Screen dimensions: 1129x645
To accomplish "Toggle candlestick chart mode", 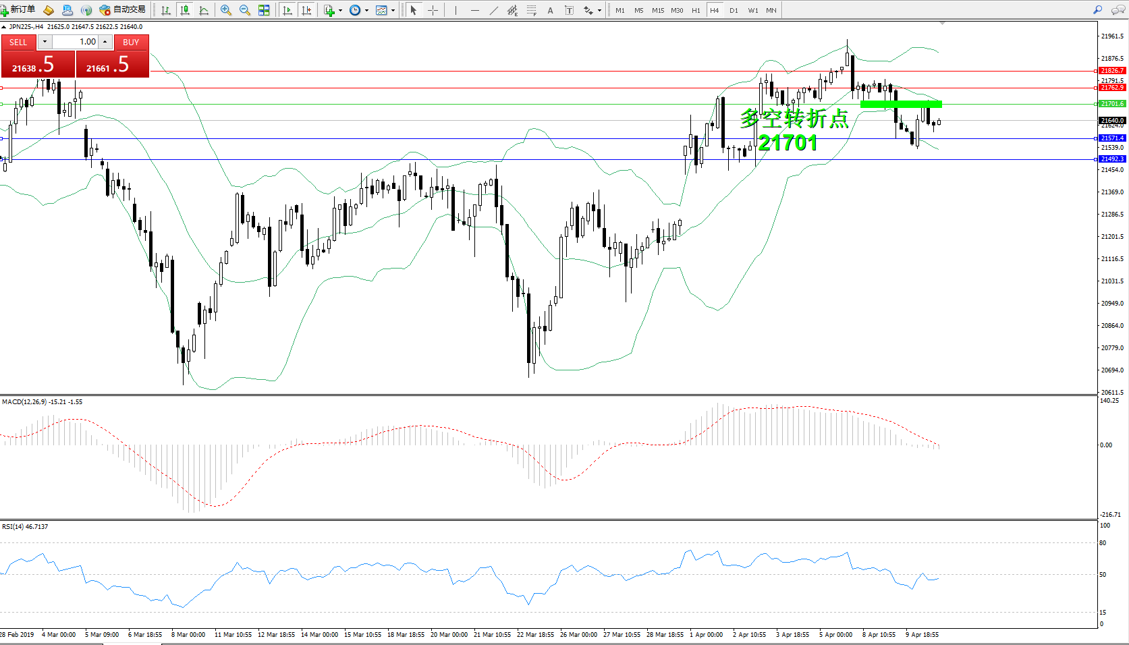I will click(185, 10).
